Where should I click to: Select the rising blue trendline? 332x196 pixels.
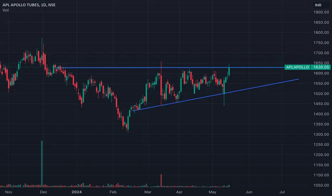pyautogui.click(x=216, y=95)
